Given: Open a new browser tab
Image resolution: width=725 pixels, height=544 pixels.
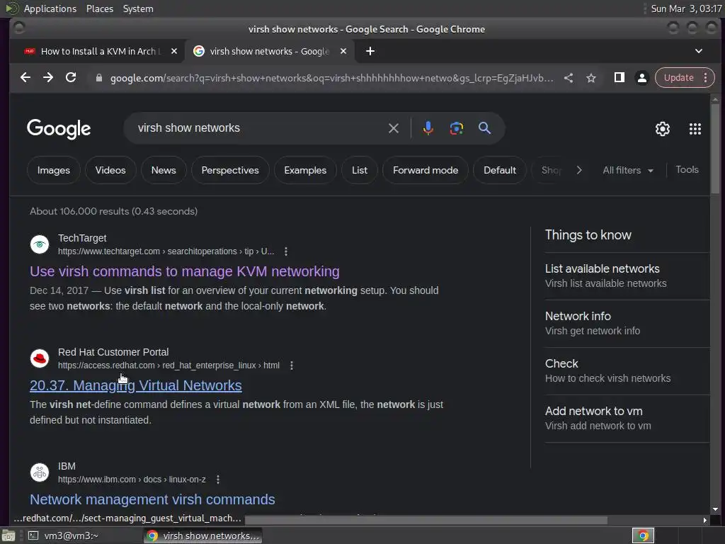Looking at the screenshot, I should [370, 51].
